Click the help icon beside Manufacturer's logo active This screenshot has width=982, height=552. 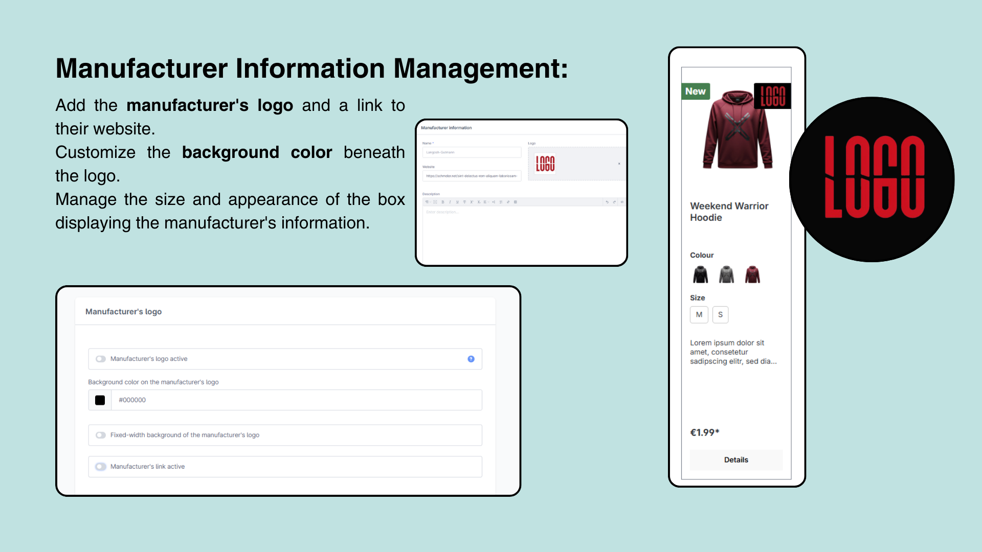click(x=471, y=359)
